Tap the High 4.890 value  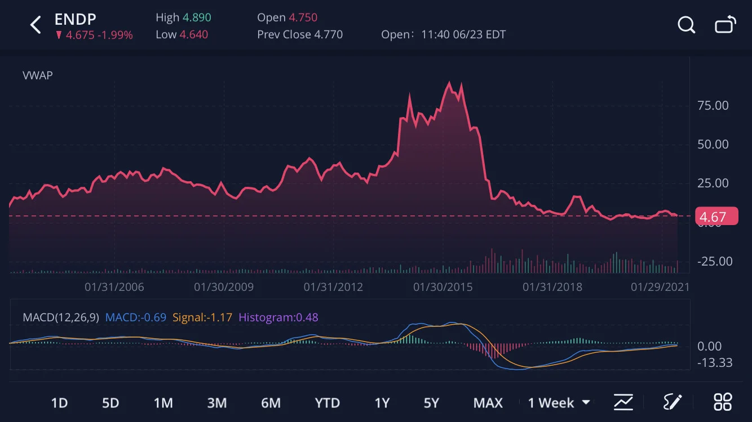point(185,17)
